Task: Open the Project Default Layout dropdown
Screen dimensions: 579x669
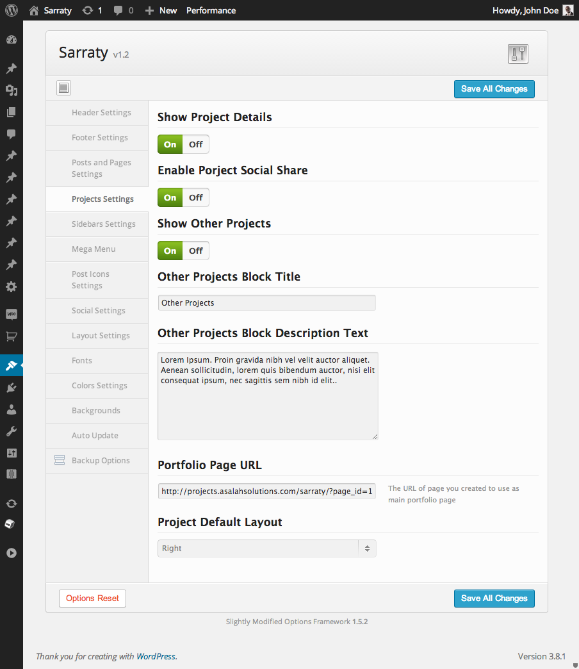Action: click(266, 549)
